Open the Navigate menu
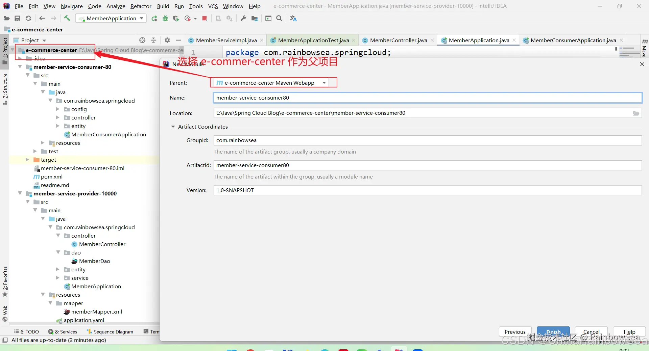This screenshot has height=351, width=649. tap(72, 6)
